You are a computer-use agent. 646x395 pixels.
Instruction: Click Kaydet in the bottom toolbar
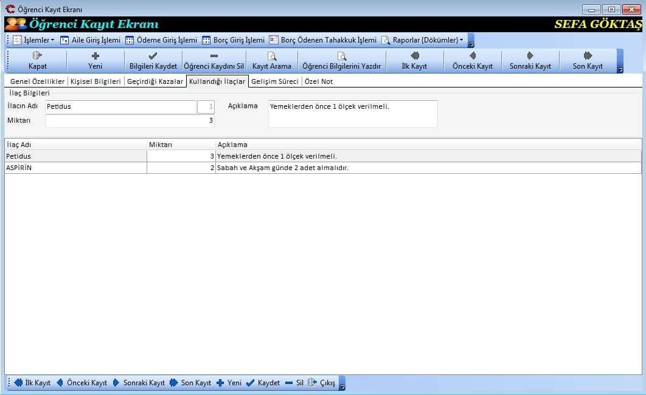[x=263, y=383]
